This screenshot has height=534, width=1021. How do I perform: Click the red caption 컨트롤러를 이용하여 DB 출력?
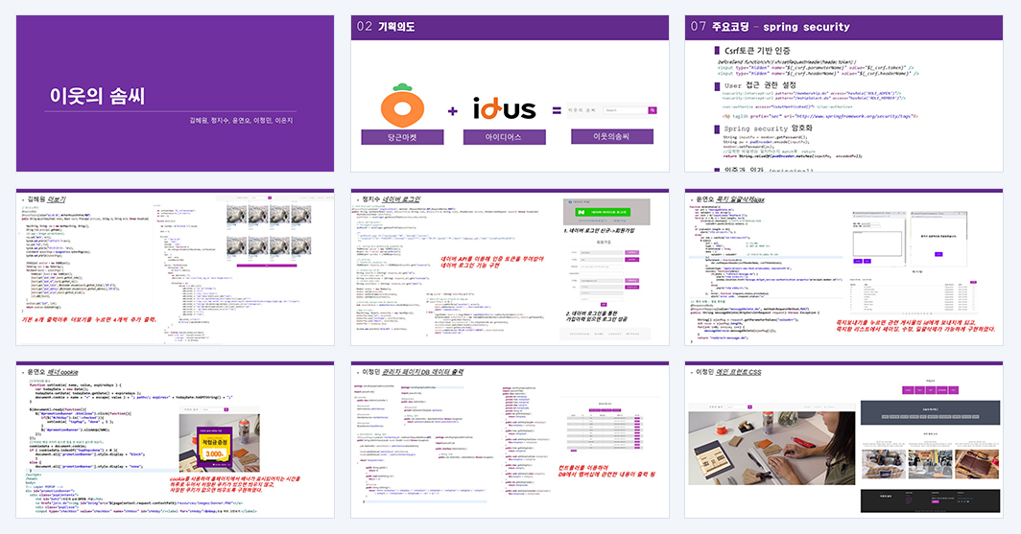coord(606,471)
